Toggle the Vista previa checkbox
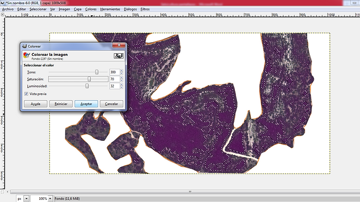The height and width of the screenshot is (202, 360). [26, 94]
